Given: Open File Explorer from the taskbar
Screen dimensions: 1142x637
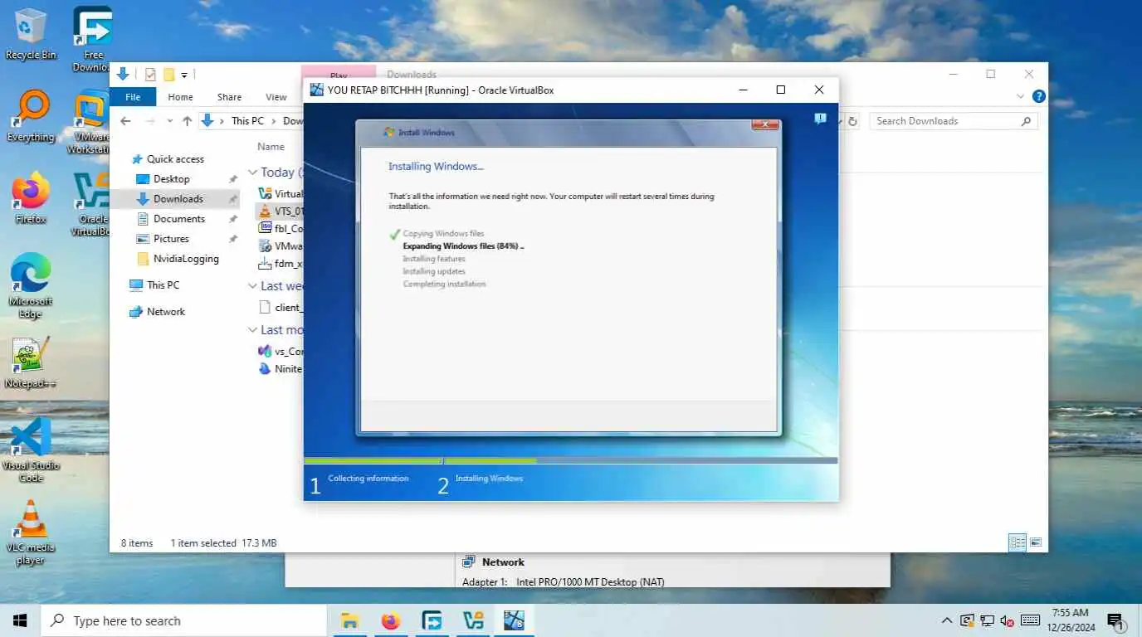Looking at the screenshot, I should point(350,620).
